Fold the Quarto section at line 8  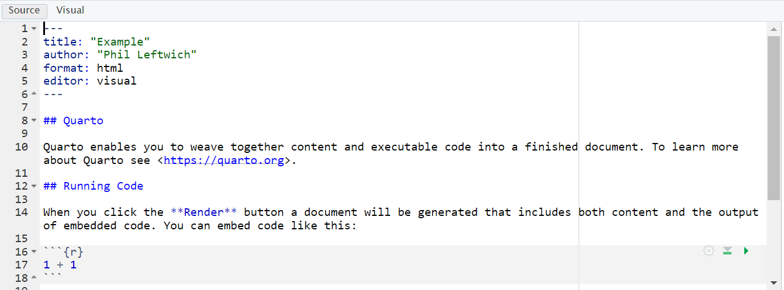tap(34, 121)
